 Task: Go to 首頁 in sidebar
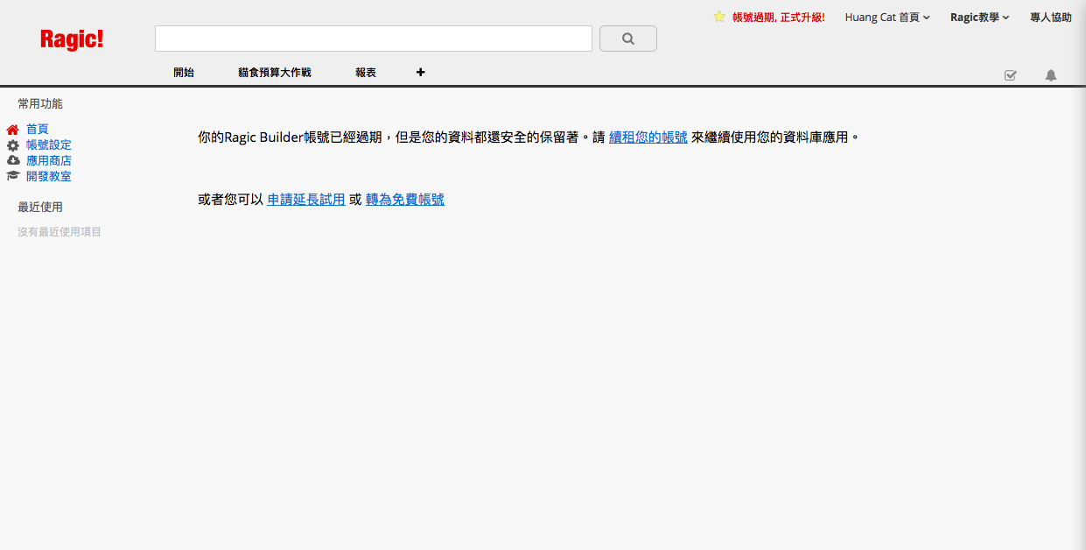38,130
